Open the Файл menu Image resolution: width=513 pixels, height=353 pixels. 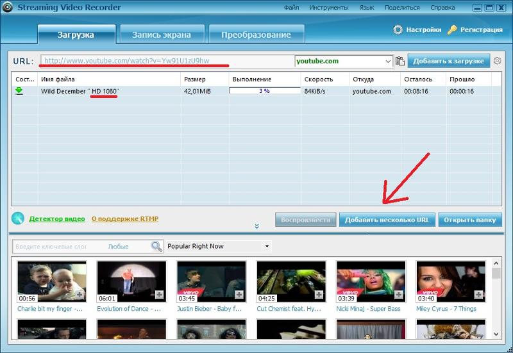point(291,7)
